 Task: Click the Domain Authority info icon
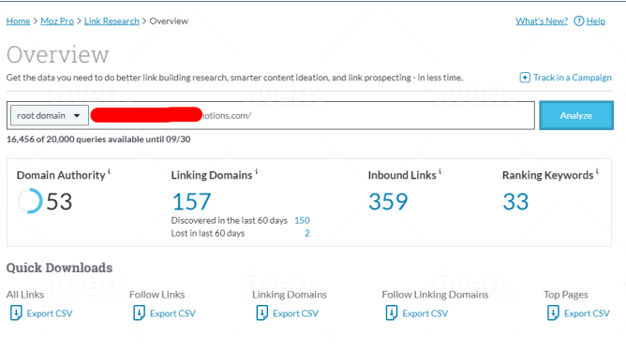[x=109, y=171]
